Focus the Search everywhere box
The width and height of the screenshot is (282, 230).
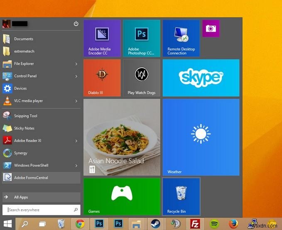pos(42,210)
